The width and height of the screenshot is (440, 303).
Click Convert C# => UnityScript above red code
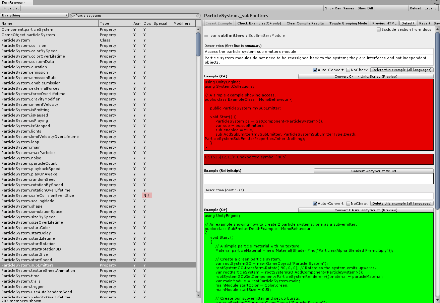(x=366, y=76)
